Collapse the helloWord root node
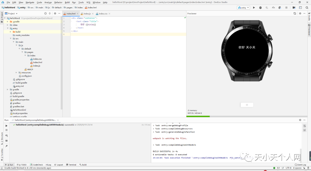This screenshot has height=171, width=311. pos(5,18)
